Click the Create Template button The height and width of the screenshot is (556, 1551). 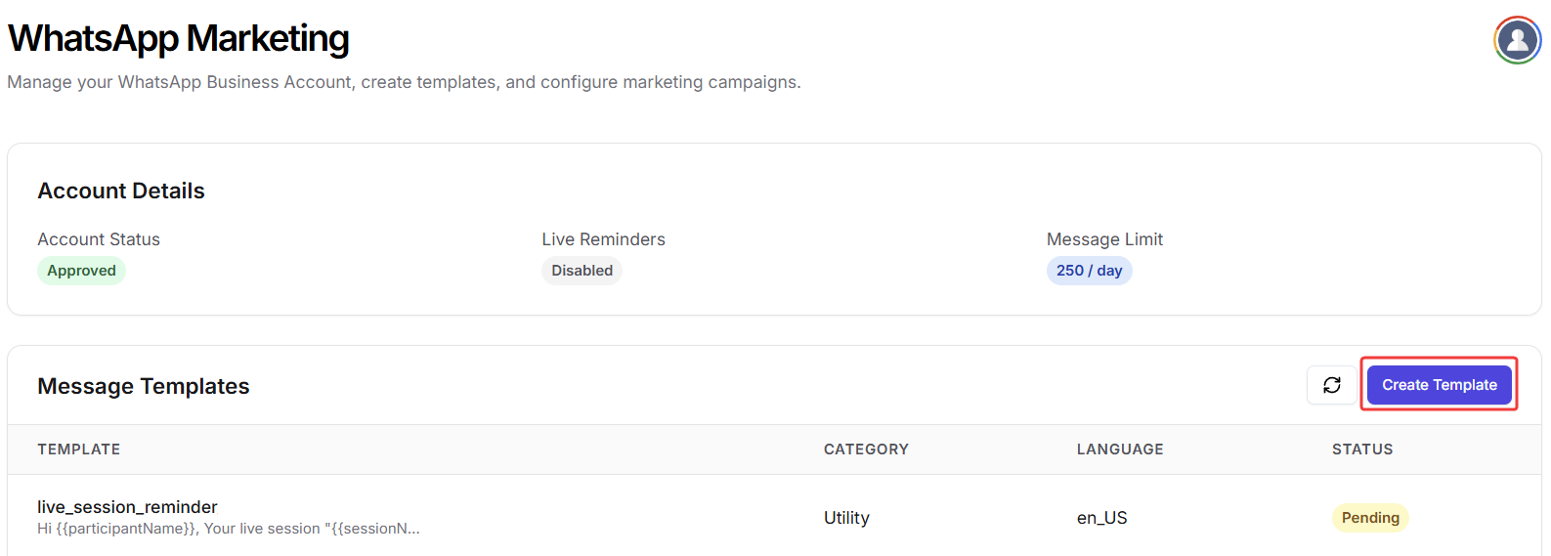[1439, 385]
